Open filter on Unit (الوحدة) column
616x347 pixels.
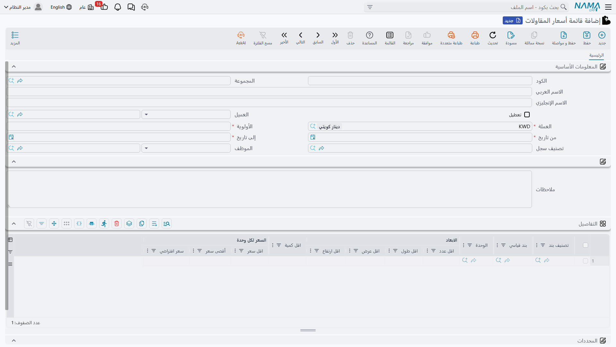470,245
